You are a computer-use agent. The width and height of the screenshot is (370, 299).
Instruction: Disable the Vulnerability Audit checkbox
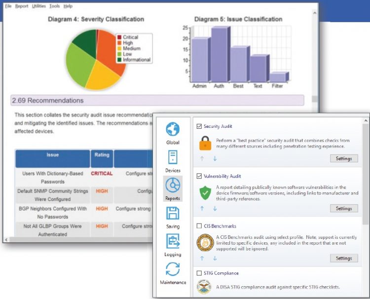[199, 176]
